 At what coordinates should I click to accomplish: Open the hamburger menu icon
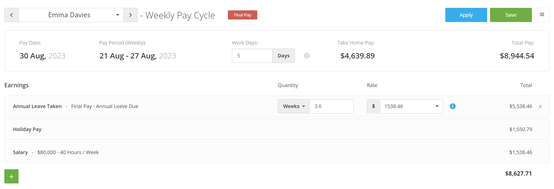click(542, 15)
